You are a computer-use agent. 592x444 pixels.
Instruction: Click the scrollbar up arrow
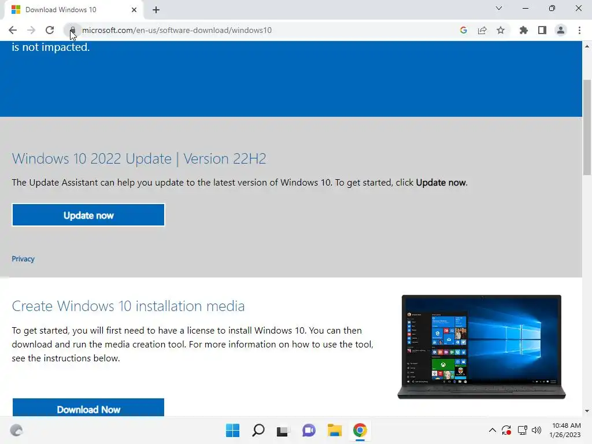[587, 46]
